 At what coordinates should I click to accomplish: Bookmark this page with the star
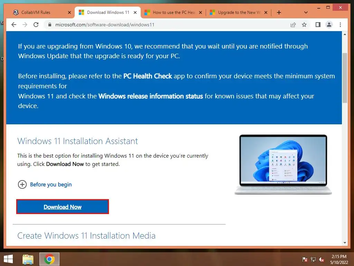(x=304, y=25)
